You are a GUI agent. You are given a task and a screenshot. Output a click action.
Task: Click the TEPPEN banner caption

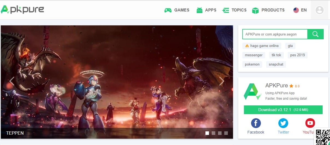coord(15,133)
